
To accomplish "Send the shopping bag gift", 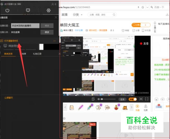I will tap(72, 108).
